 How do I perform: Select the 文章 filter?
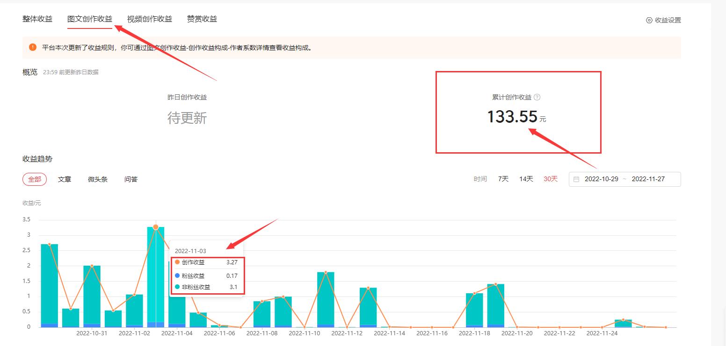[65, 179]
